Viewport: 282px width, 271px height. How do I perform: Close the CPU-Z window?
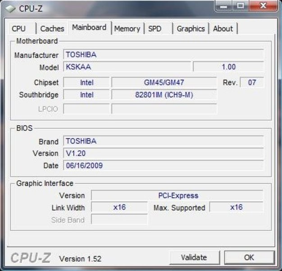[x=263, y=6]
